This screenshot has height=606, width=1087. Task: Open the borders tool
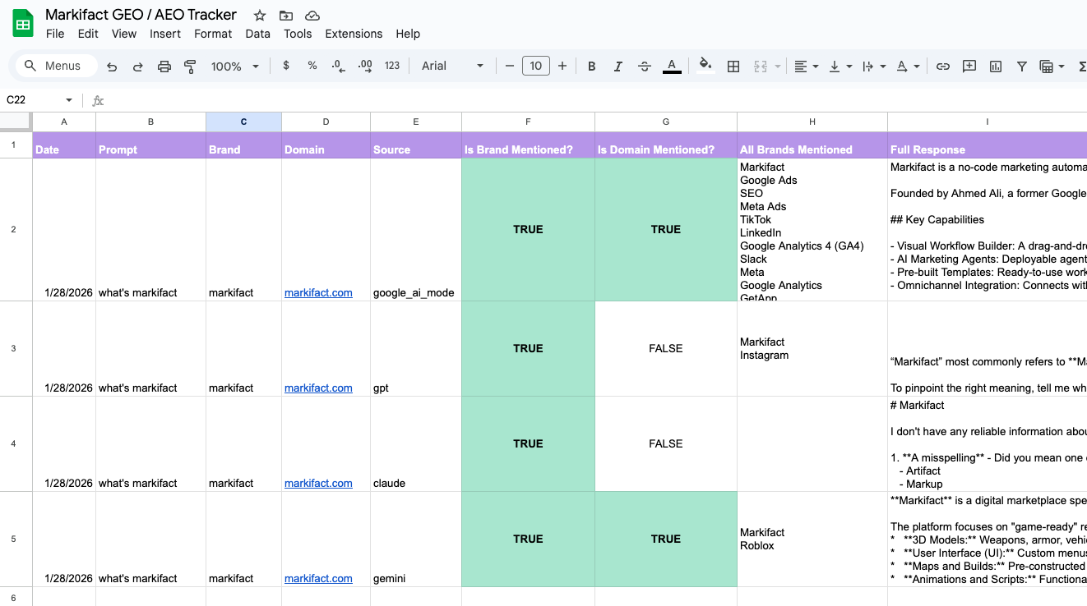pyautogui.click(x=733, y=66)
